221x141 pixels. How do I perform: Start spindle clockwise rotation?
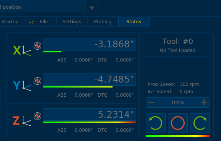200,123
